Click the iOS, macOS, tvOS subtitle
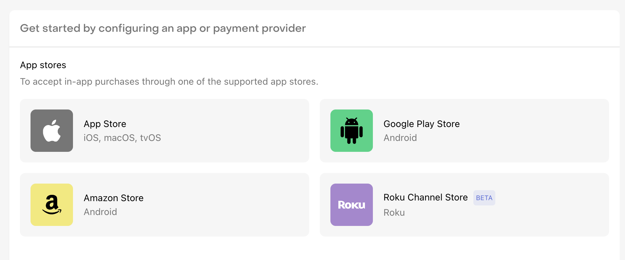Viewport: 625px width, 260px height. pos(122,138)
